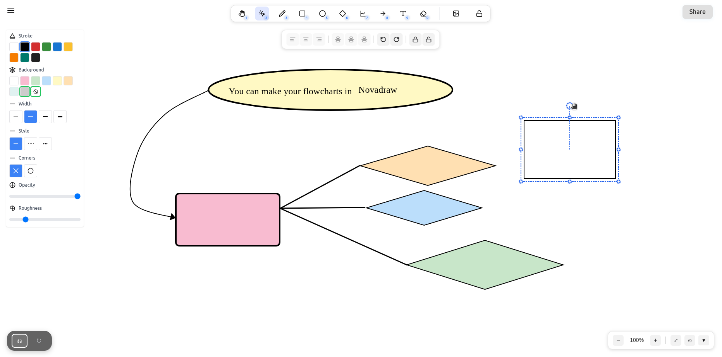The image size is (722, 357).
Task: Insert an image with the picture icon
Action: pyautogui.click(x=456, y=14)
